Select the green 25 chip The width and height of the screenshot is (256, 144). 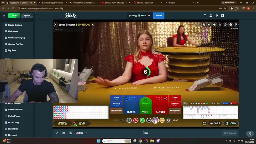coord(142,120)
